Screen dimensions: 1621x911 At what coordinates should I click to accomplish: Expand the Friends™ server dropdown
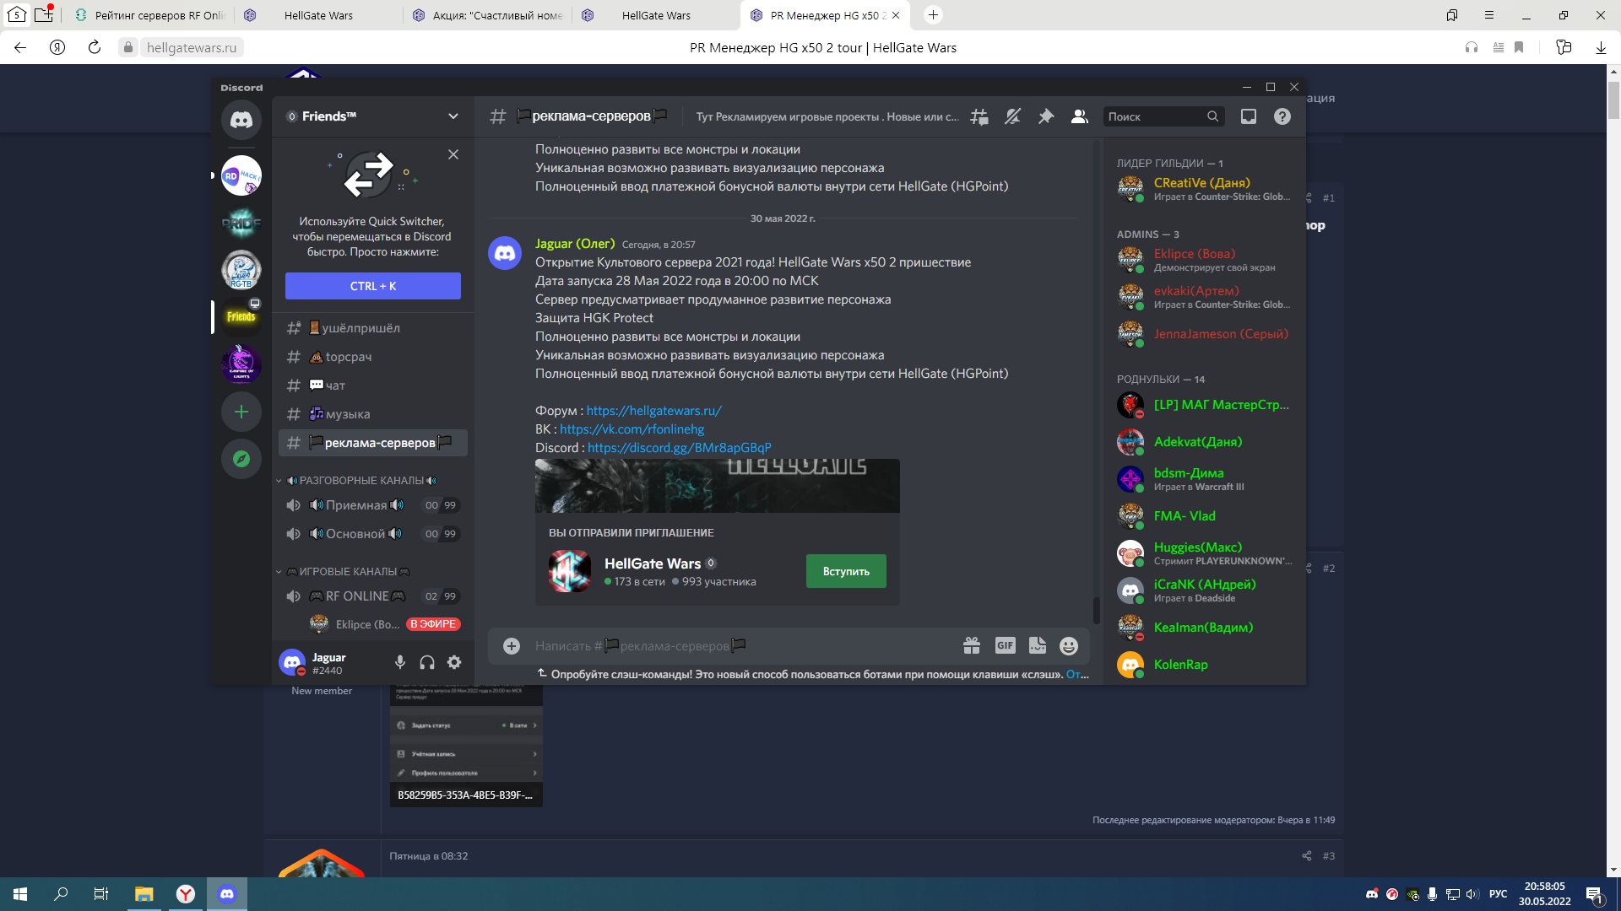(453, 116)
